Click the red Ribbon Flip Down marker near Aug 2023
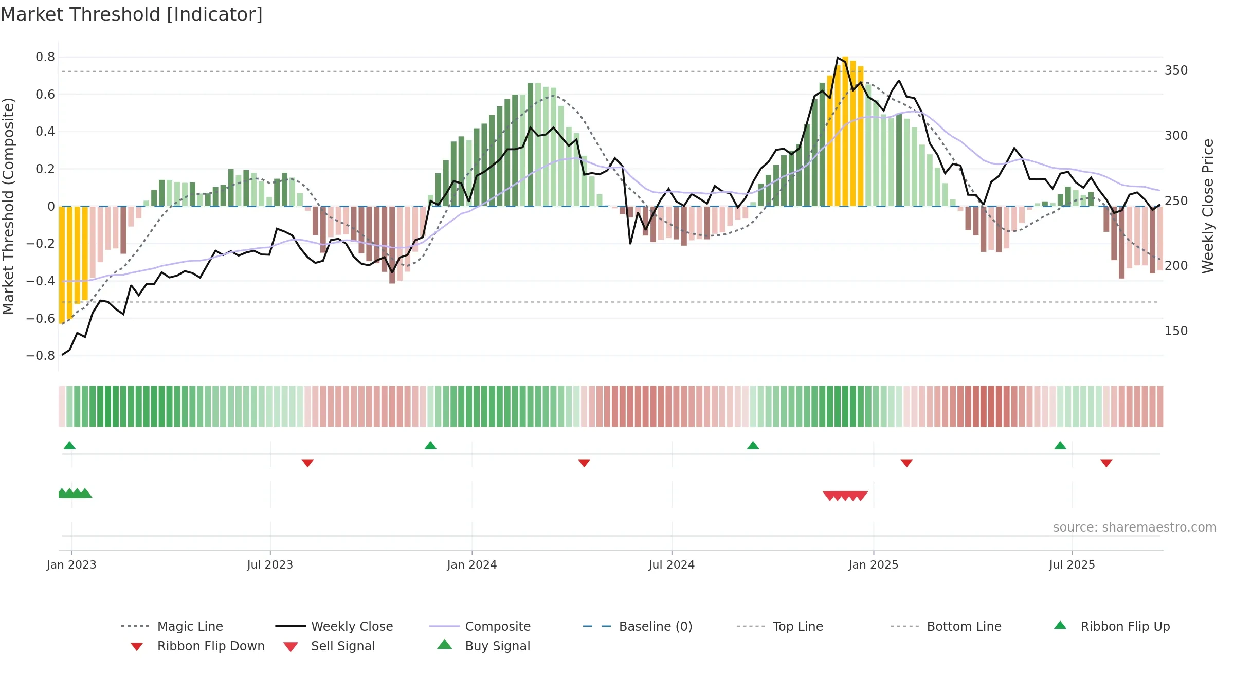The height and width of the screenshot is (694, 1234). [x=307, y=463]
